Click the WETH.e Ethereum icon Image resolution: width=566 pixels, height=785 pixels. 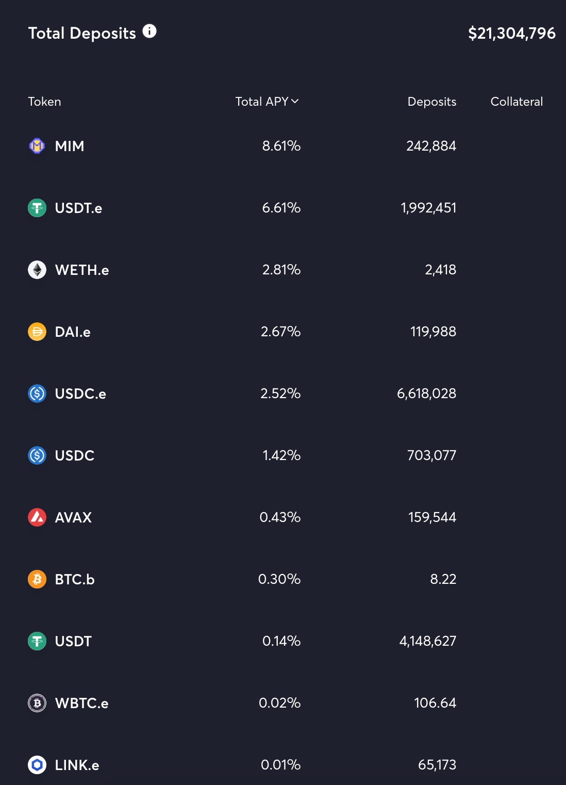point(37,270)
